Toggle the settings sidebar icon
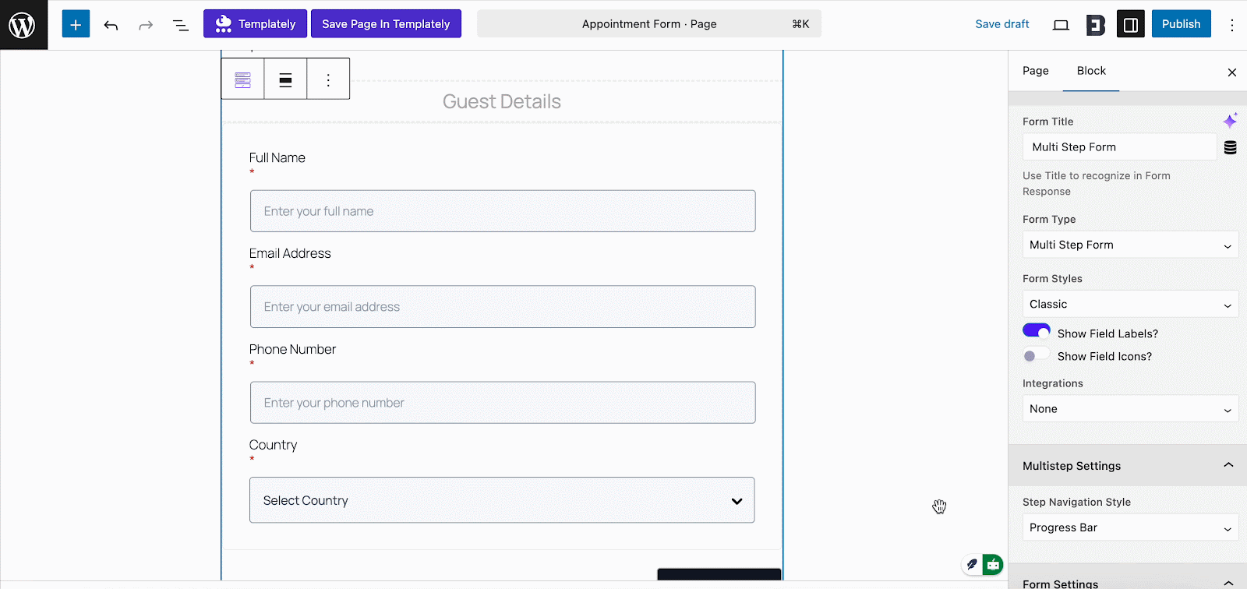The width and height of the screenshot is (1247, 589). [x=1131, y=25]
